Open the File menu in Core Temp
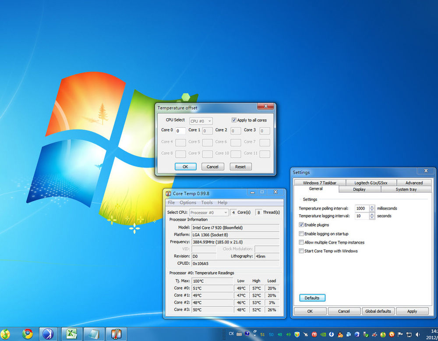The width and height of the screenshot is (438, 341). click(171, 202)
